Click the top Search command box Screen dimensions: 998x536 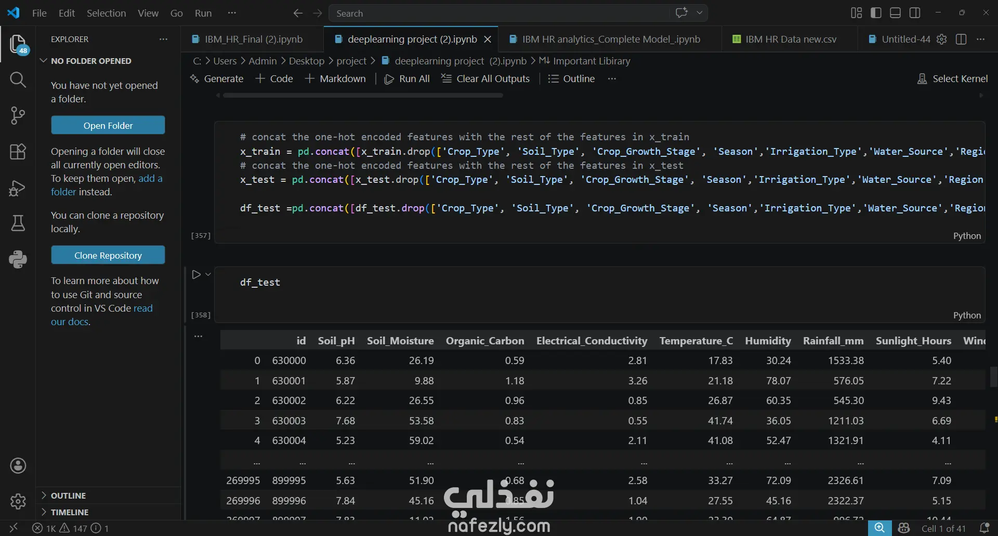[x=499, y=13]
